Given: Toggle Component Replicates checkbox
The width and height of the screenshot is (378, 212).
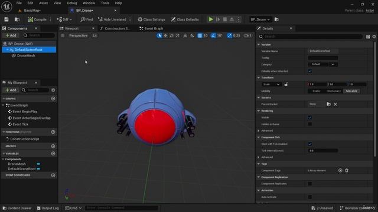Looking at the screenshot, I should (x=309, y=184).
